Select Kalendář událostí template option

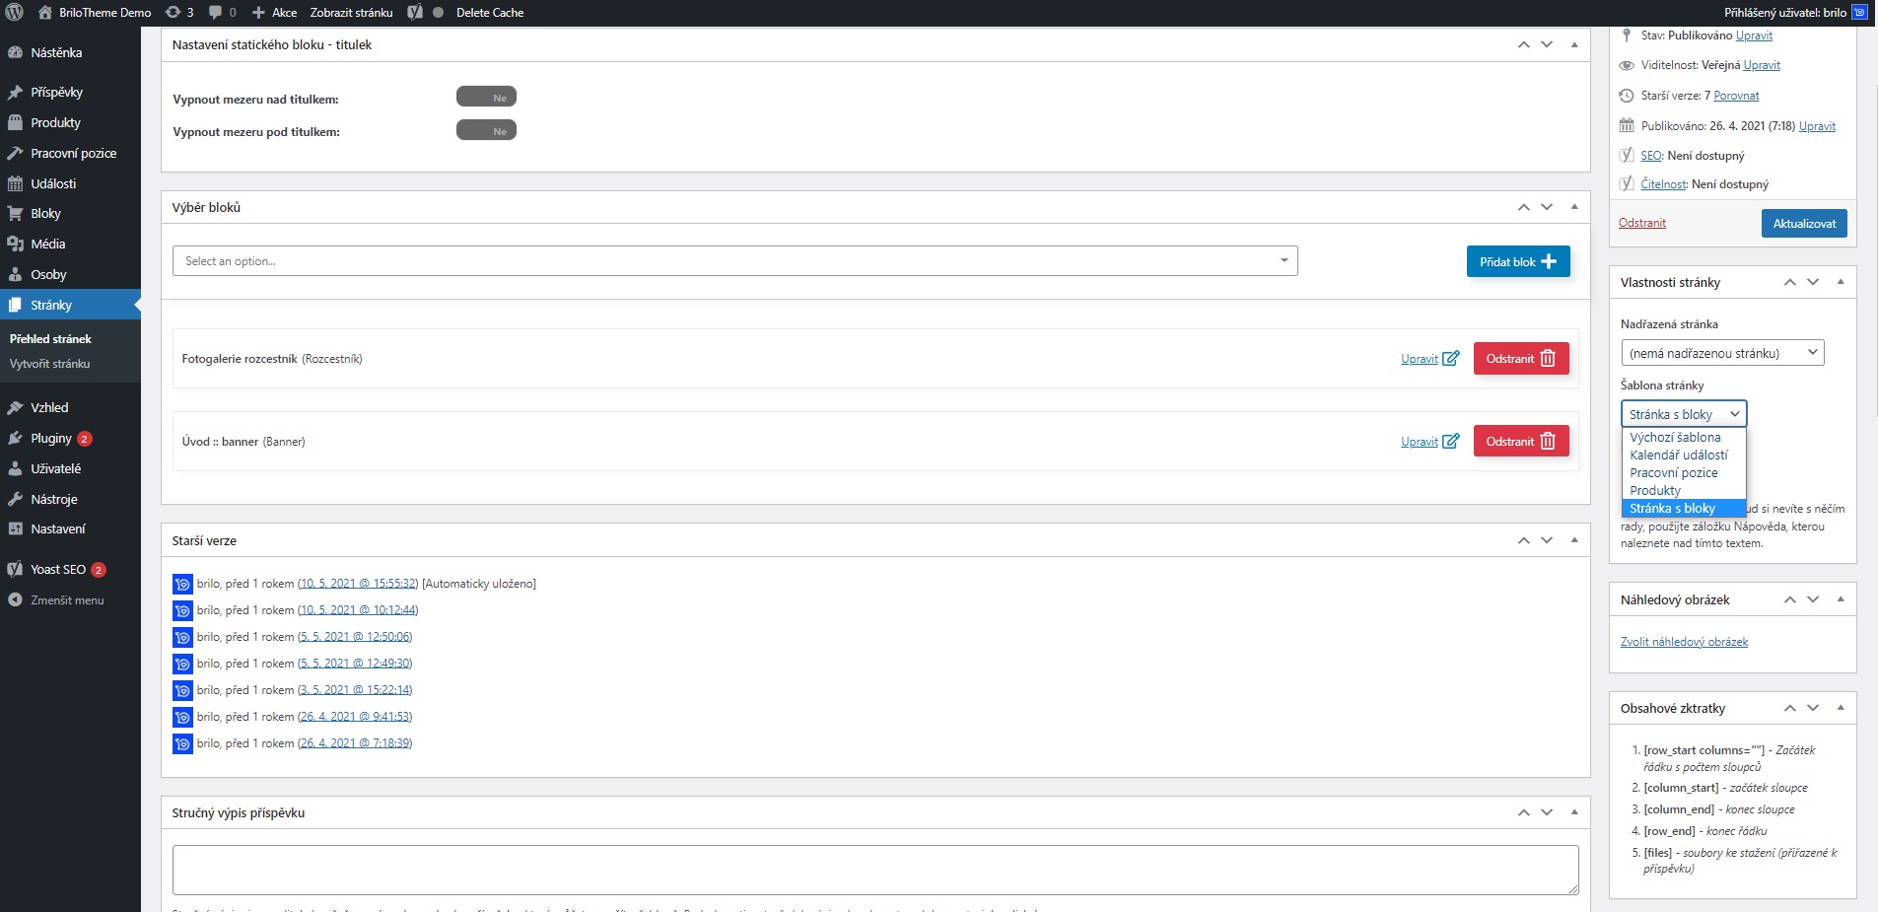(x=1678, y=456)
